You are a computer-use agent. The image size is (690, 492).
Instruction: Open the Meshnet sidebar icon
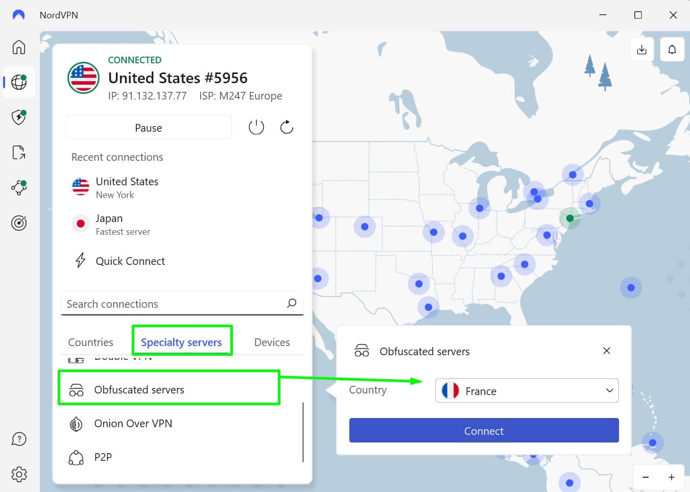point(19,187)
